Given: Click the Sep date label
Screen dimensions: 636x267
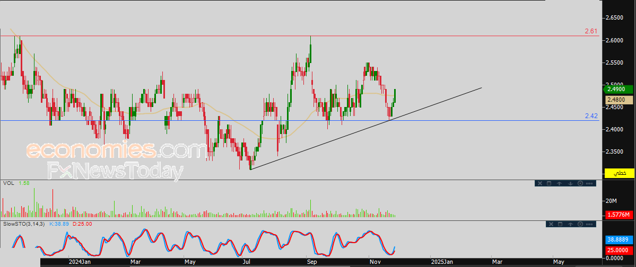Looking at the screenshot, I should tap(312, 262).
